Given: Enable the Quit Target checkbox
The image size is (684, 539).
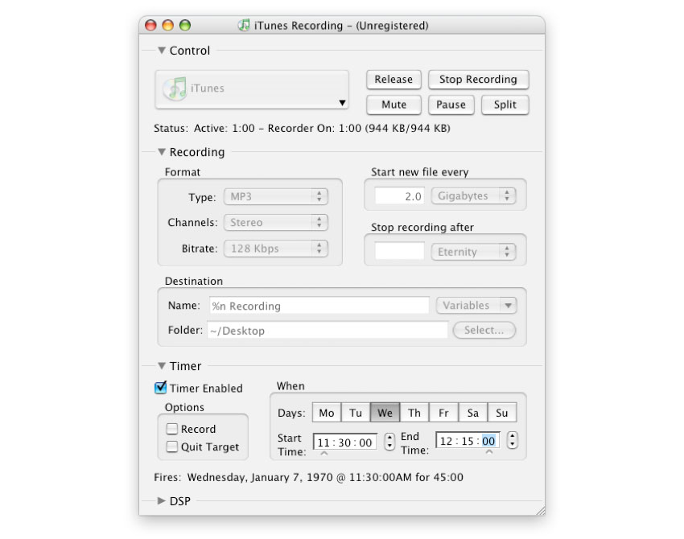Looking at the screenshot, I should coord(172,446).
